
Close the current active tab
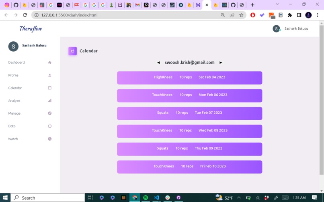207,5
